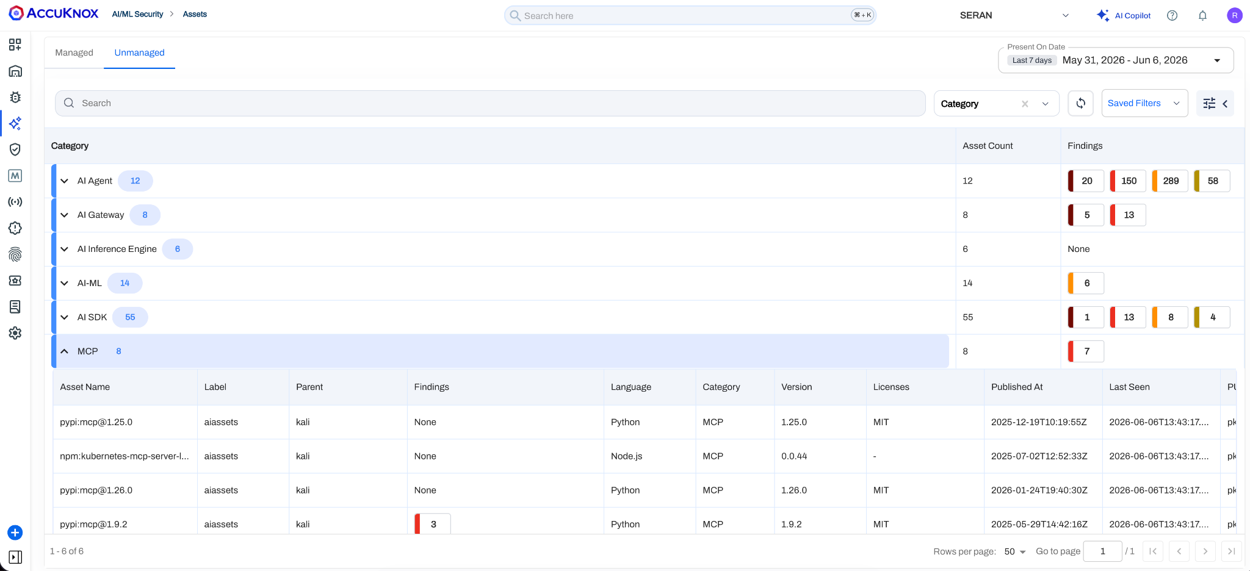Click the Go to page input

(1102, 551)
